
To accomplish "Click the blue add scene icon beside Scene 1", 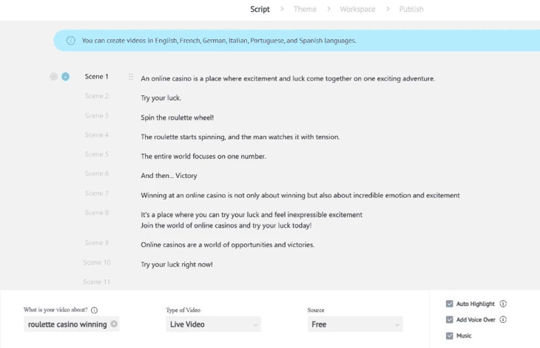I will click(65, 77).
